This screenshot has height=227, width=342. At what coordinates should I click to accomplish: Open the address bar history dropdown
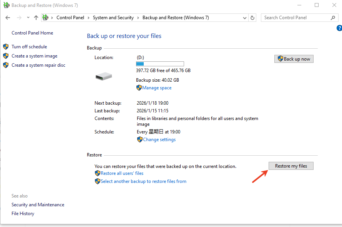point(245,17)
